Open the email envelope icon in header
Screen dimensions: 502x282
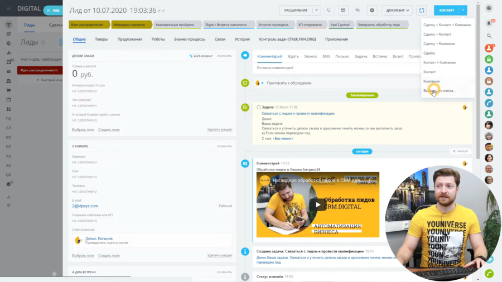pyautogui.click(x=343, y=10)
